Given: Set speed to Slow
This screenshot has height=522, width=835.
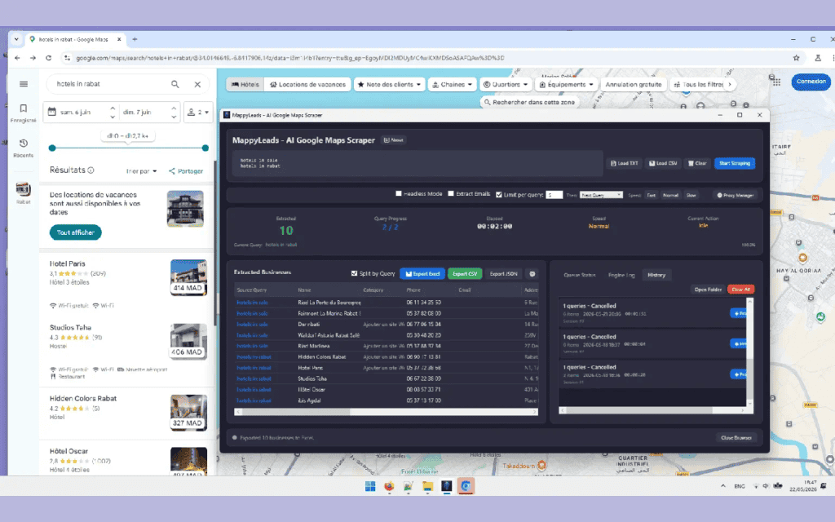Looking at the screenshot, I should [691, 196].
